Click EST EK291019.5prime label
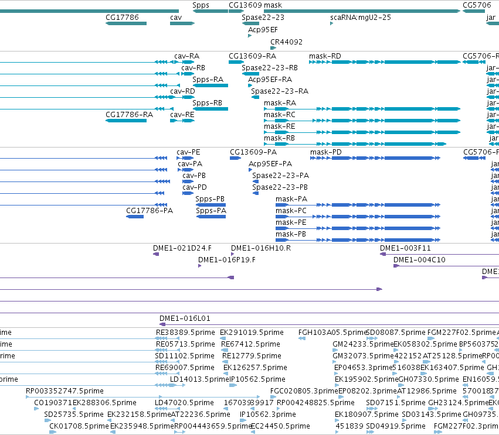Viewport: 499px width, 435px height. click(x=252, y=333)
